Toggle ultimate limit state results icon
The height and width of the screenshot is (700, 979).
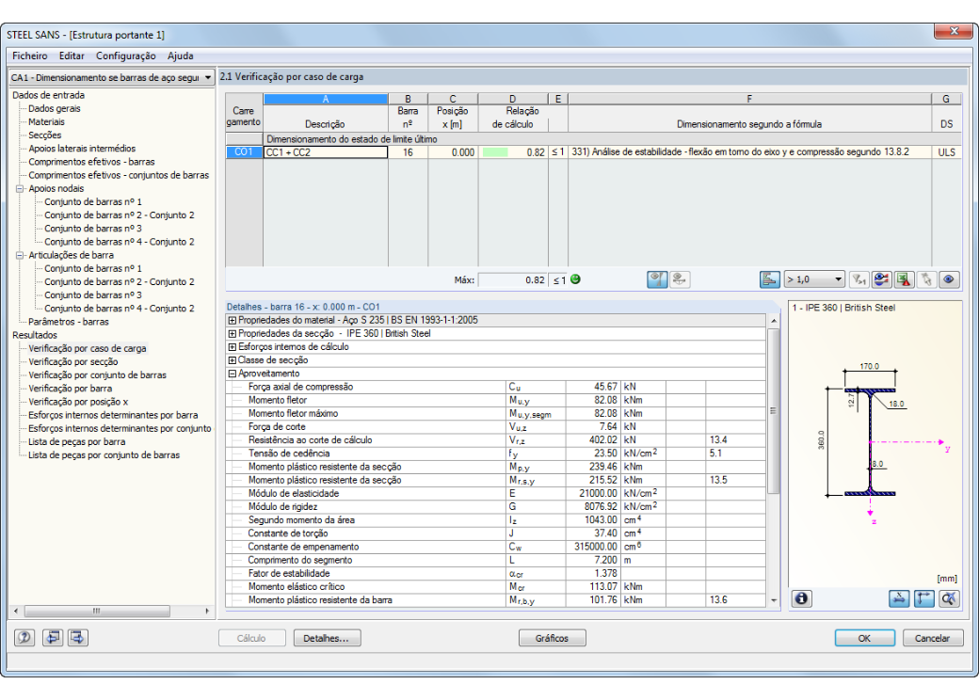point(657,279)
